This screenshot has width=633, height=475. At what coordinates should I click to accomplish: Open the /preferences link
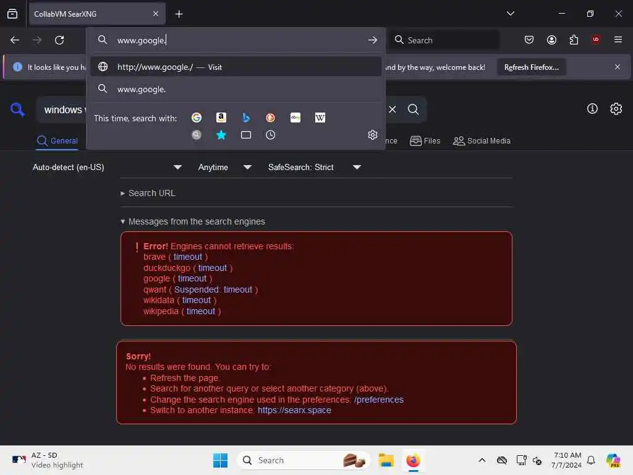pos(379,400)
